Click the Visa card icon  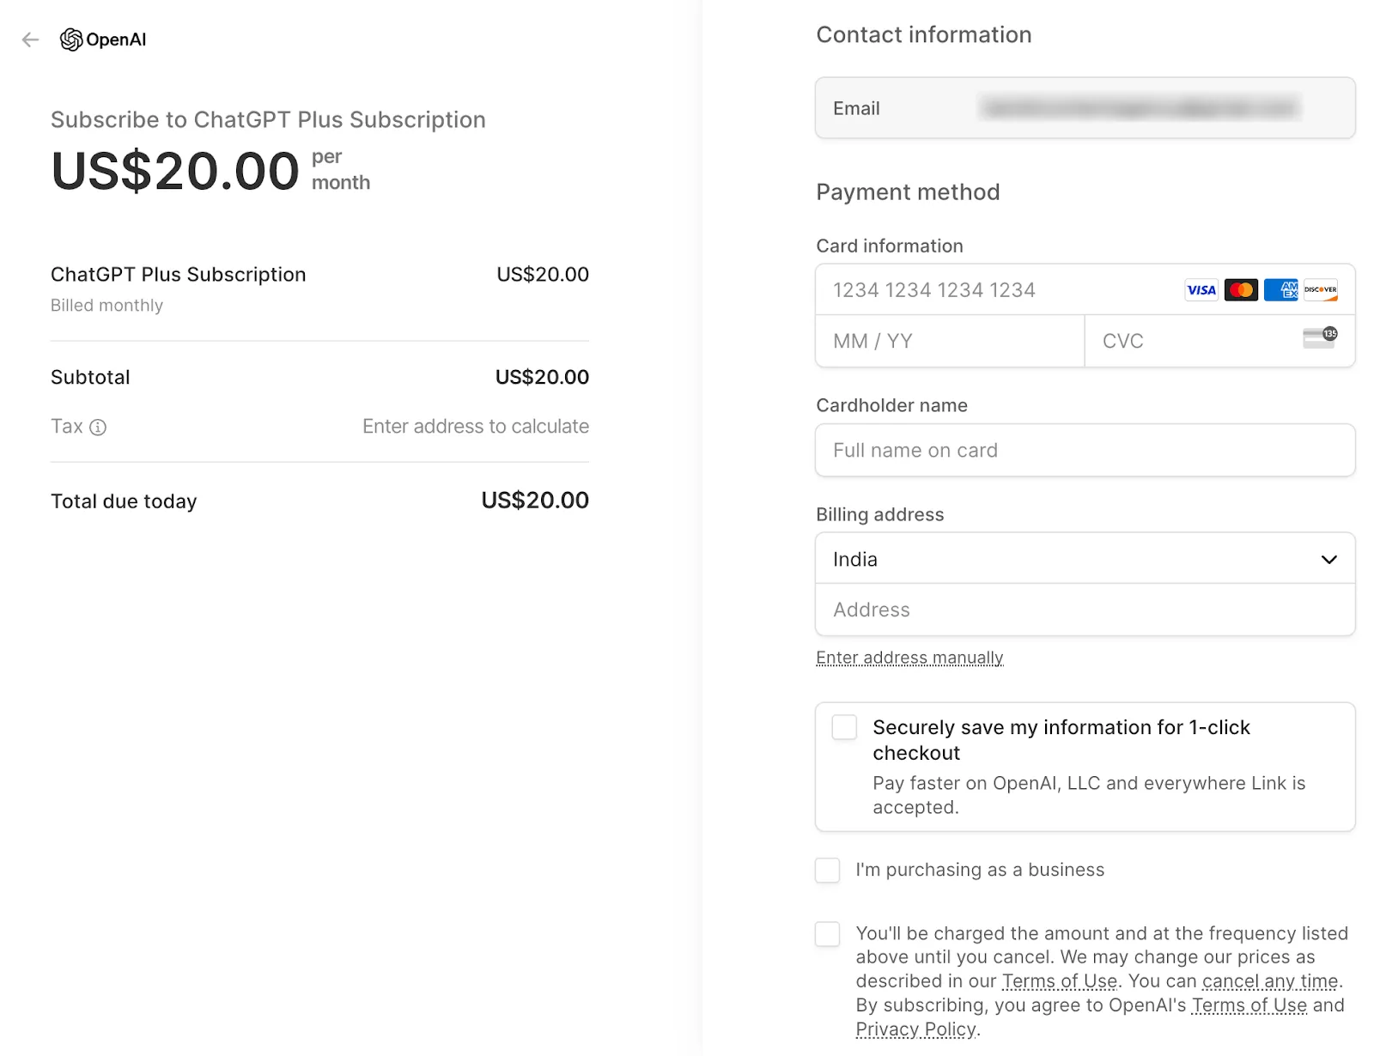click(1201, 290)
